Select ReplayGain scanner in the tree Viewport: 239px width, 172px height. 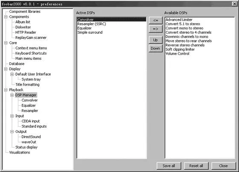31,38
